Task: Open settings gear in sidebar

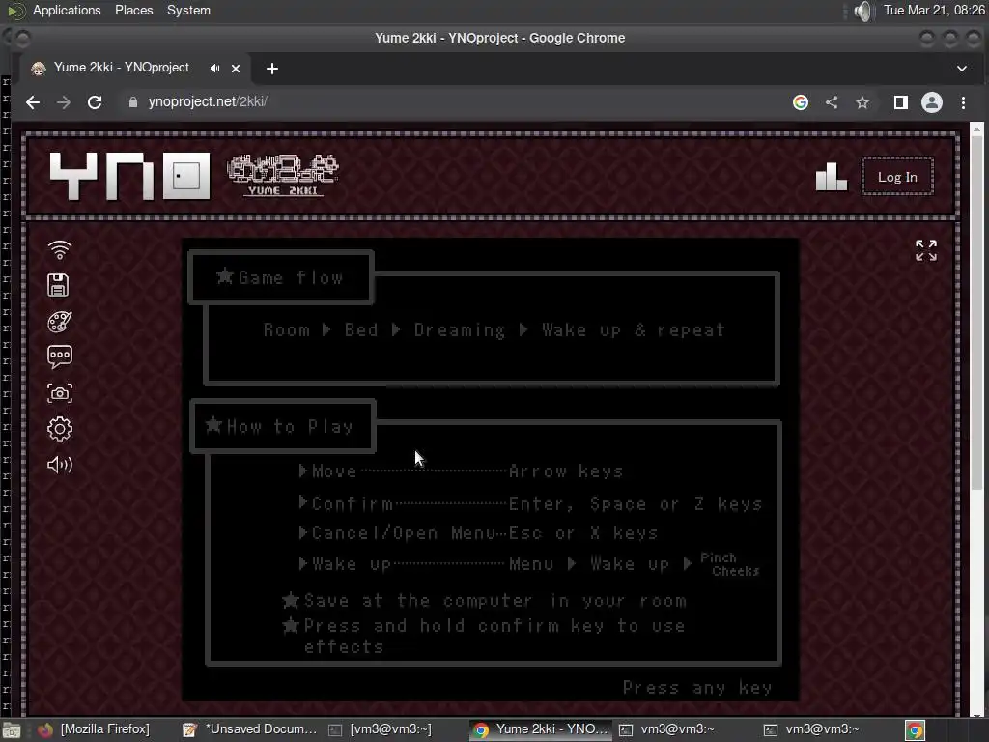Action: click(60, 429)
